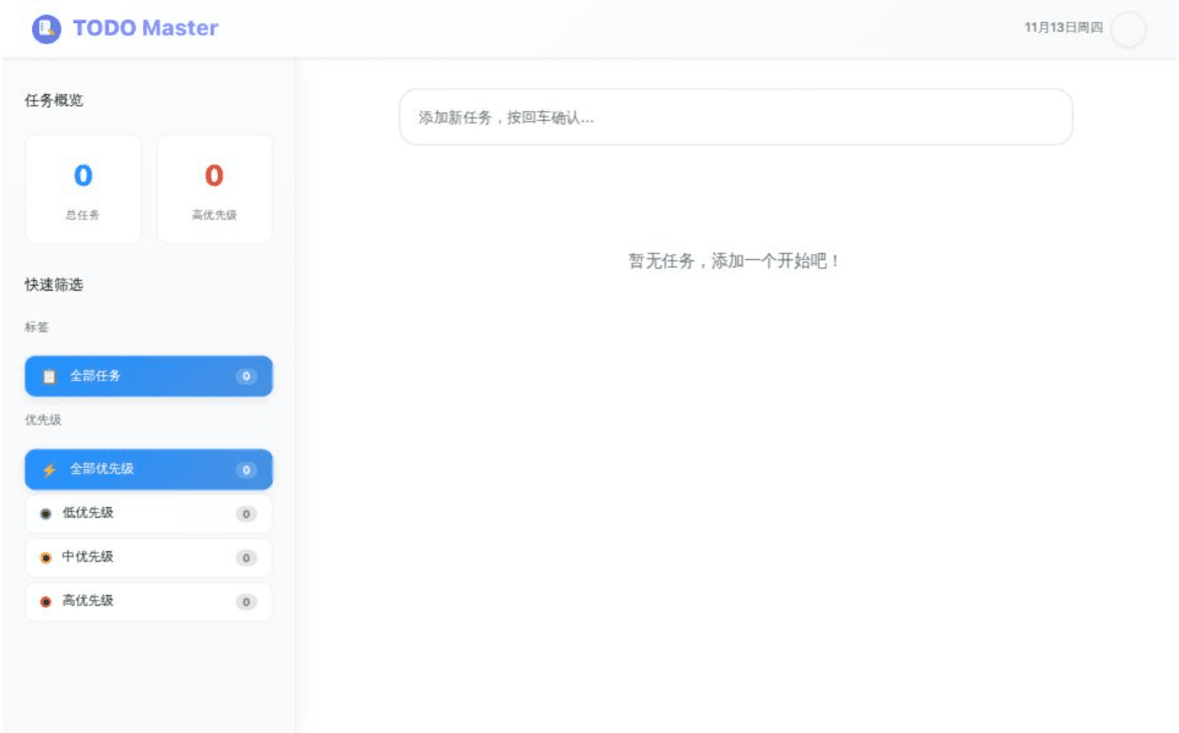Click the 暂无任务 empty-state message
1179x733 pixels.
coord(734,261)
